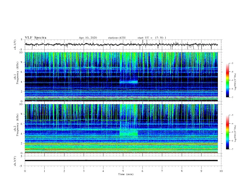Click the "8" tick on the Time axis
249x192 pixels.
182,171
